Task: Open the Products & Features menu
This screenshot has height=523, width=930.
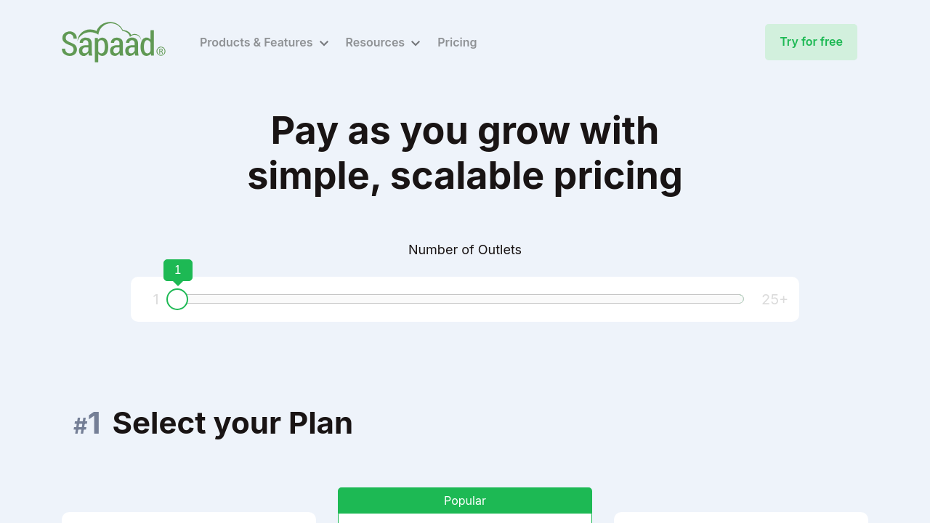Action: (x=256, y=43)
